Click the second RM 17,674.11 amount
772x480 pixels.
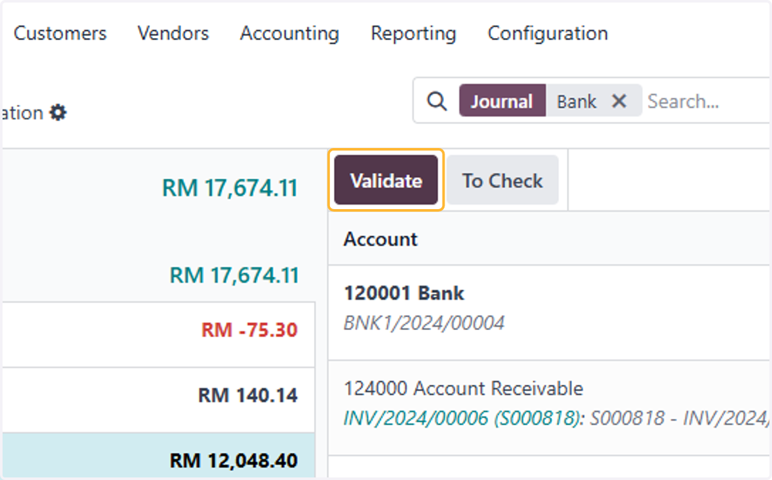pyautogui.click(x=234, y=275)
